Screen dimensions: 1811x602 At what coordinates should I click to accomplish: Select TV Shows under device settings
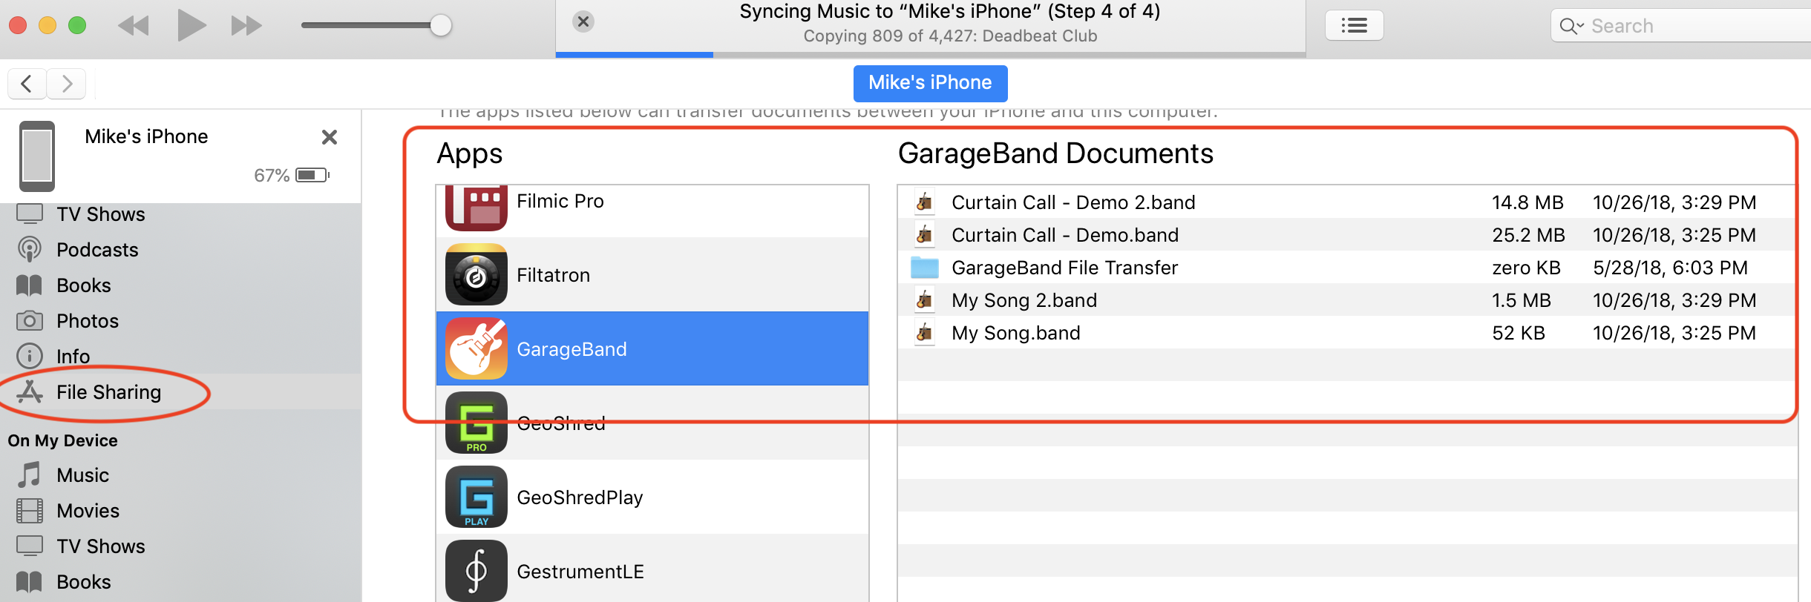180,214
